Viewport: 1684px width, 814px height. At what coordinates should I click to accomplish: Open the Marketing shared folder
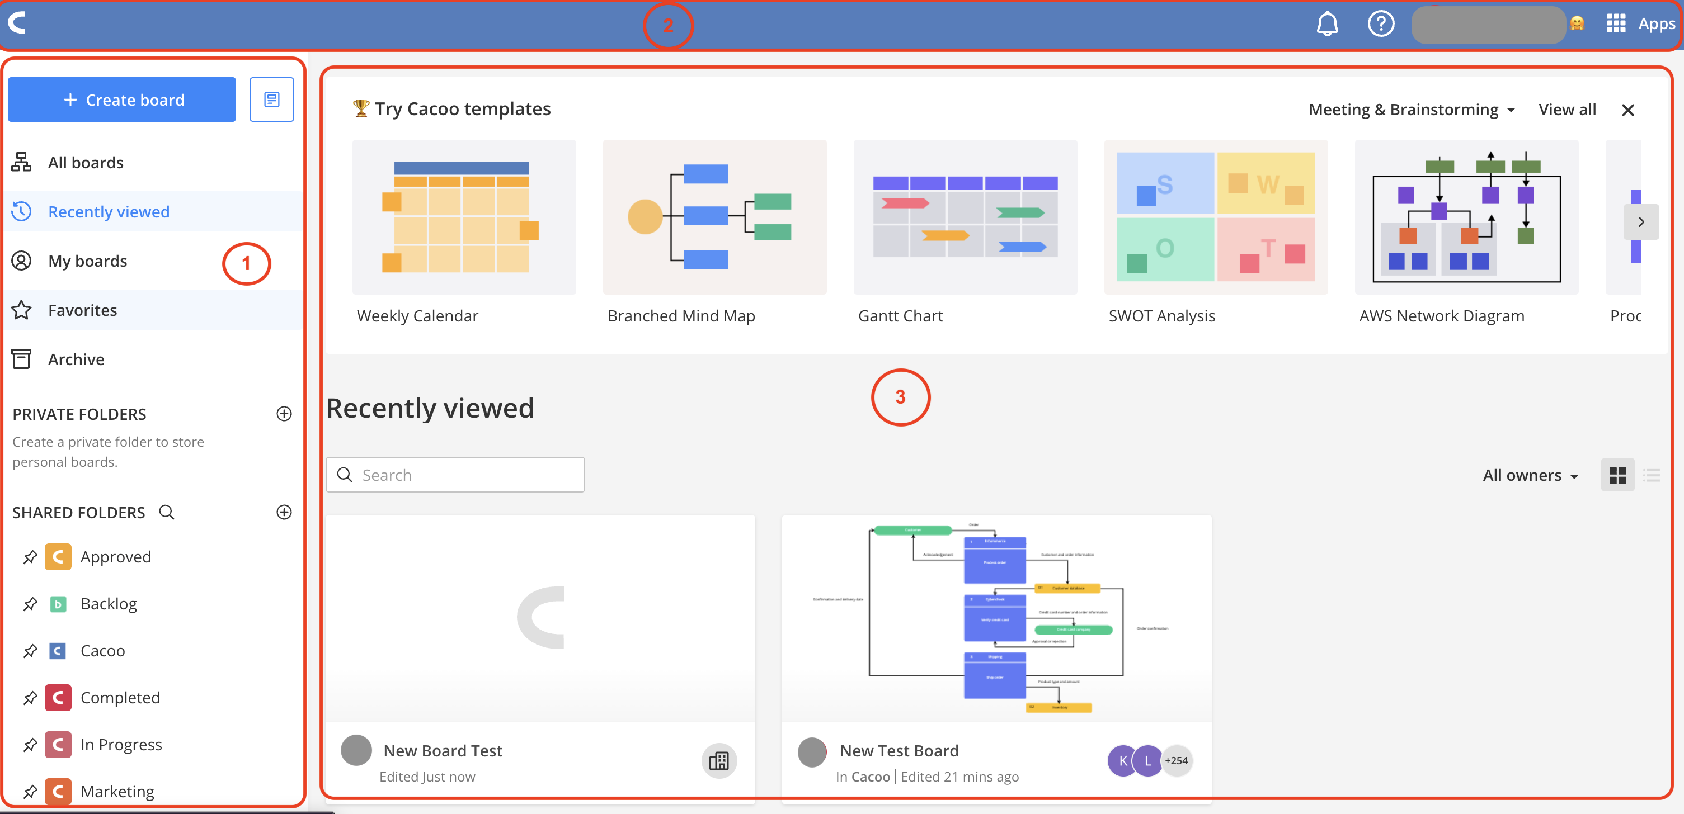(117, 792)
